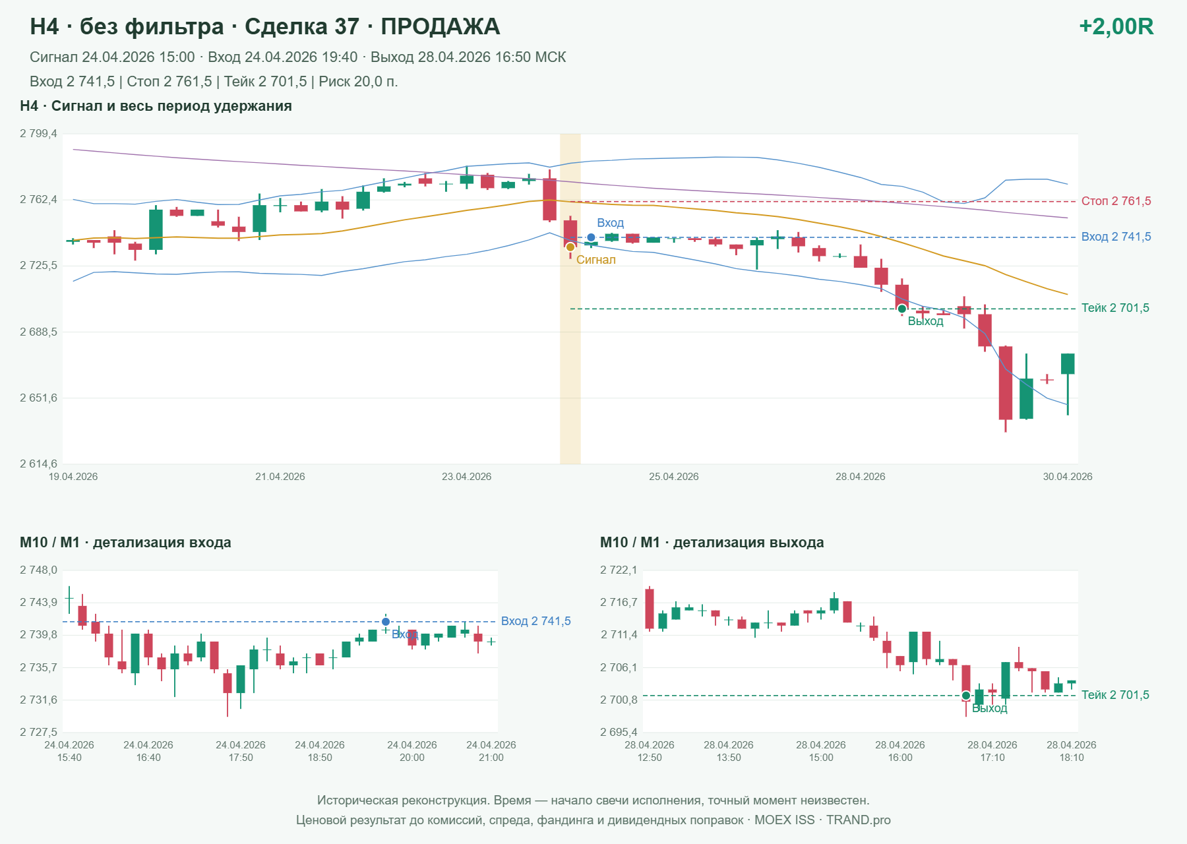Click the 'Вход 2 741,5' label in entry detail chart
1187x844 pixels.
point(535,621)
